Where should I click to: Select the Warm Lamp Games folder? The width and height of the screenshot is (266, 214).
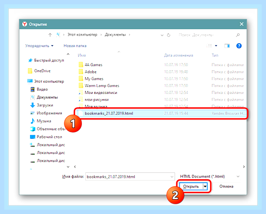pyautogui.click(x=102, y=86)
